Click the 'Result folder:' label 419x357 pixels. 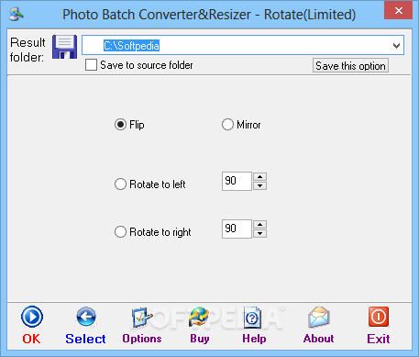coord(28,50)
